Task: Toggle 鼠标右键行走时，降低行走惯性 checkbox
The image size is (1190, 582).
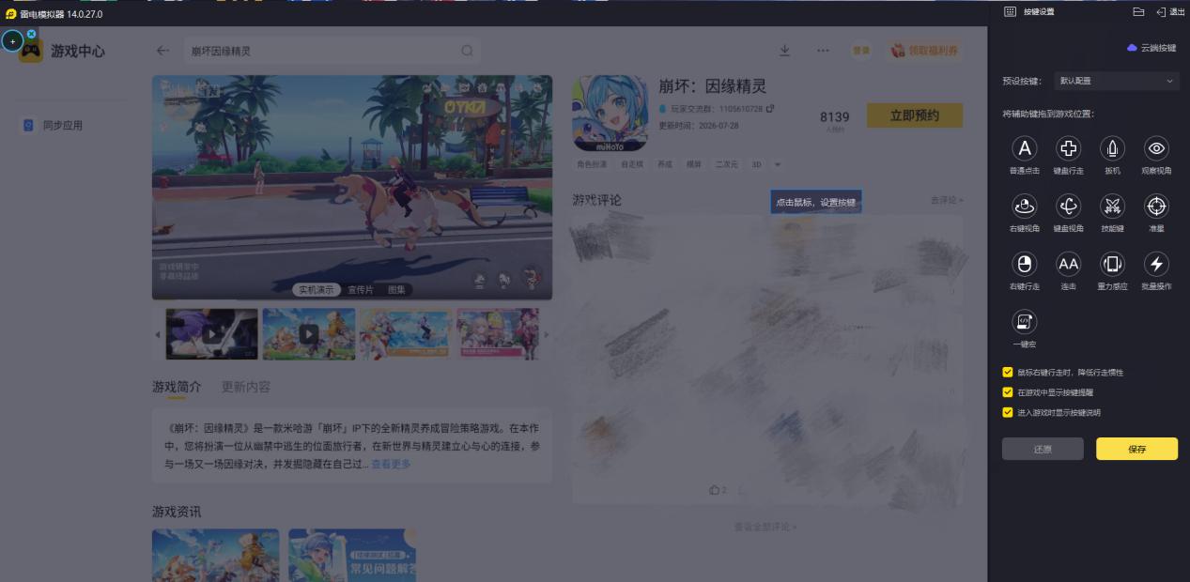Action: pyautogui.click(x=1008, y=373)
